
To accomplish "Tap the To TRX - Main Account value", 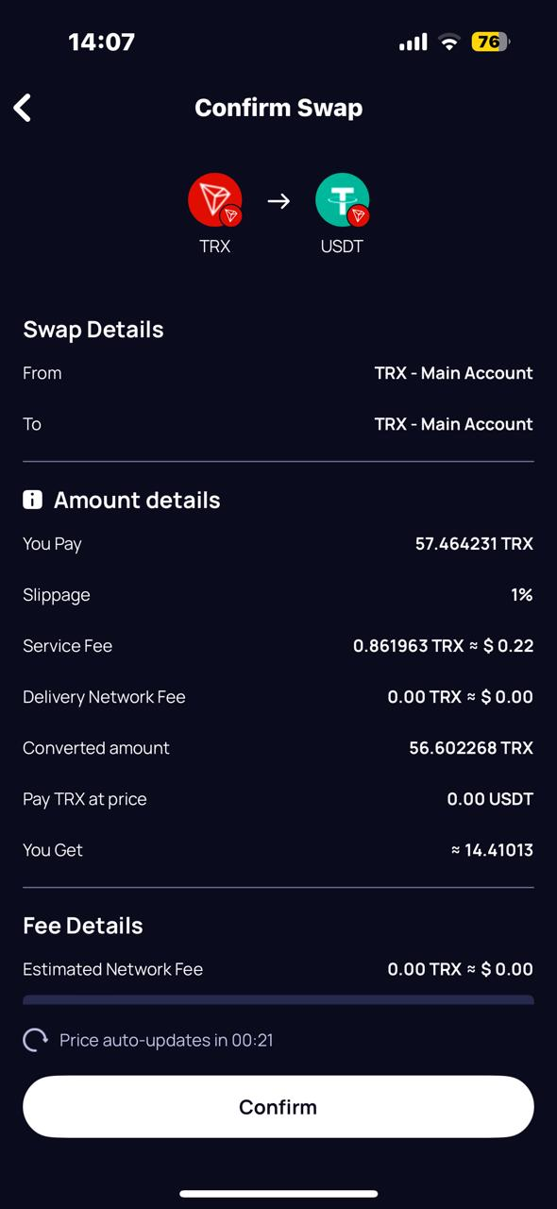I will 453,424.
